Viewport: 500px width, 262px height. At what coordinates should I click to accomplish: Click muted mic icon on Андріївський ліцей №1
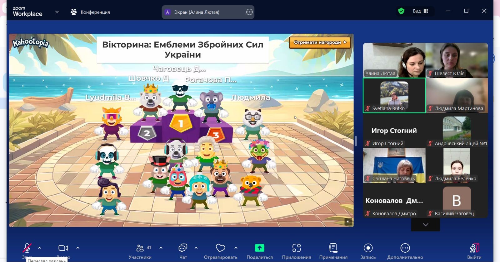click(431, 144)
